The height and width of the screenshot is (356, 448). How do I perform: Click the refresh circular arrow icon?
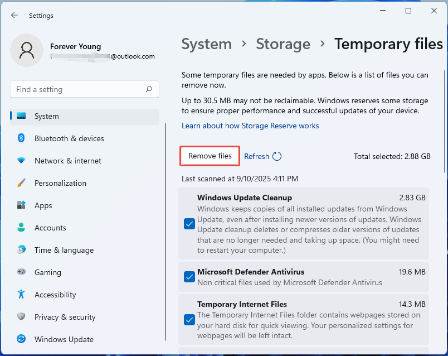click(x=277, y=157)
